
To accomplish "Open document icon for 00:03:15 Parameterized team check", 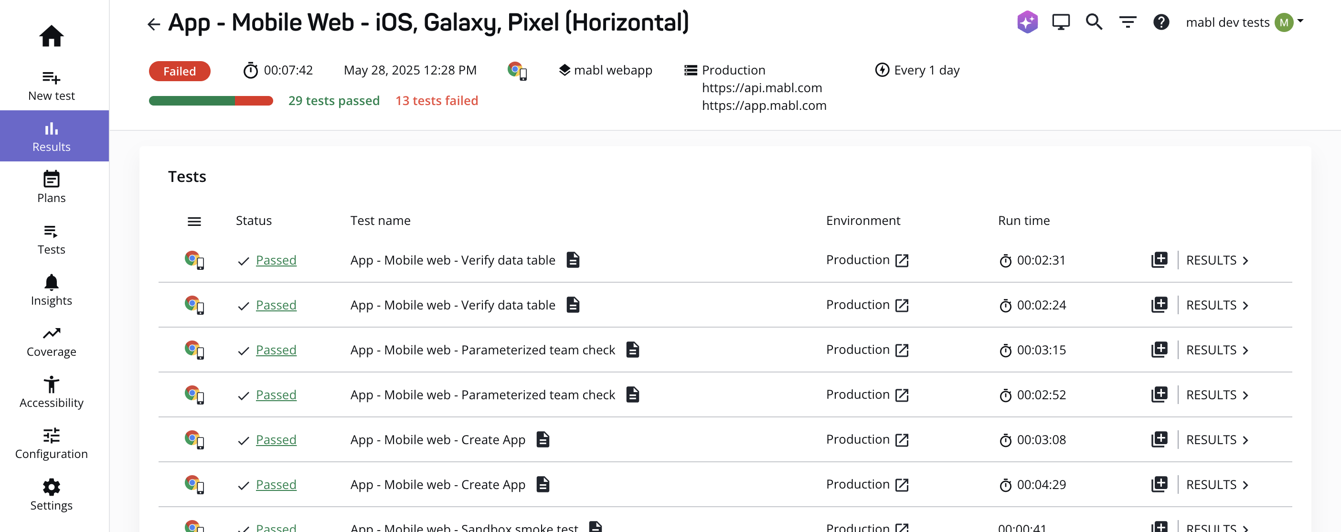I will [632, 349].
